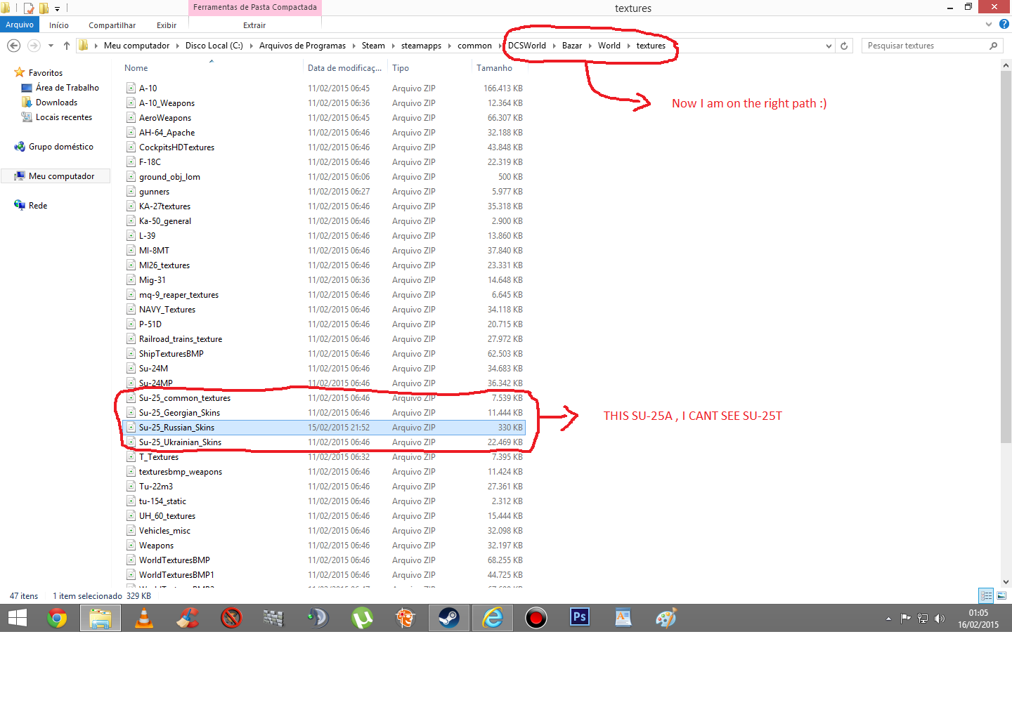Go back with the Back arrow button
This screenshot has height=719, width=1012.
pos(13,46)
